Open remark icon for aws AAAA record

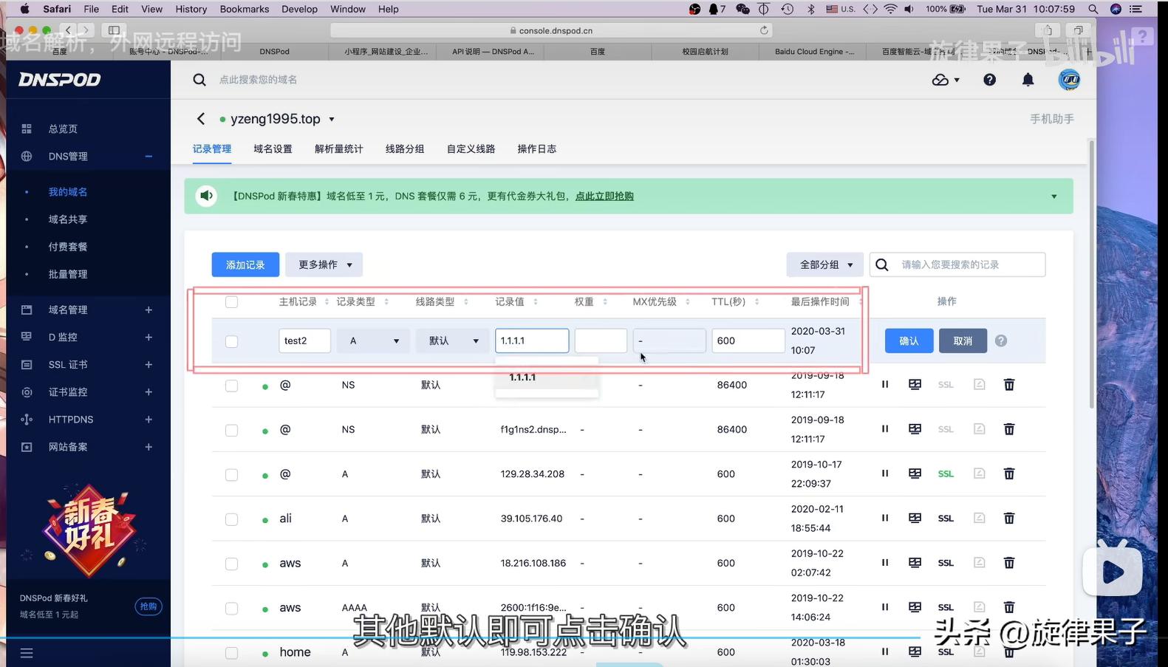(x=979, y=607)
